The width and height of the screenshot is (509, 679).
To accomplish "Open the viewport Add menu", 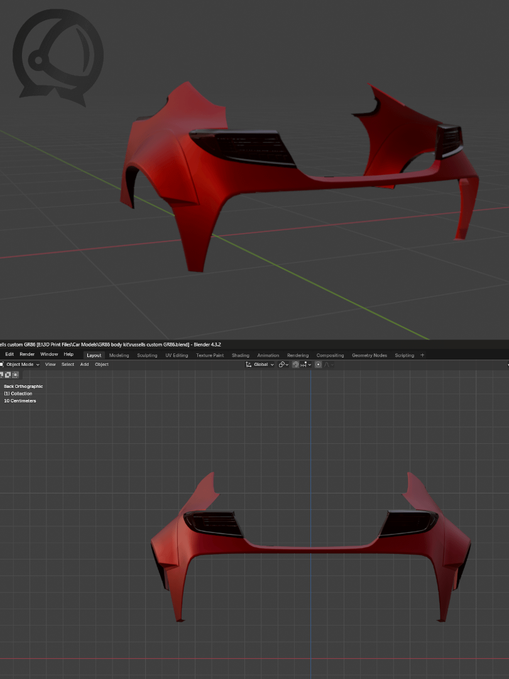I will pyautogui.click(x=84, y=365).
